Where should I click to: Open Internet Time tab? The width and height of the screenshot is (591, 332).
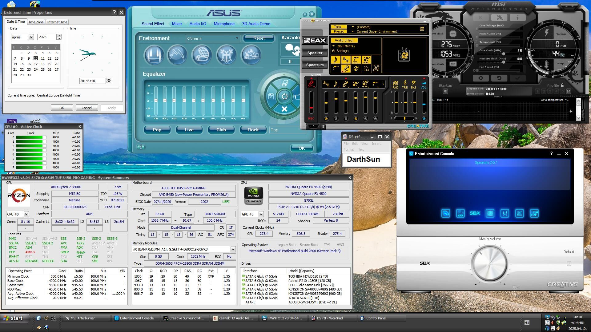[57, 22]
